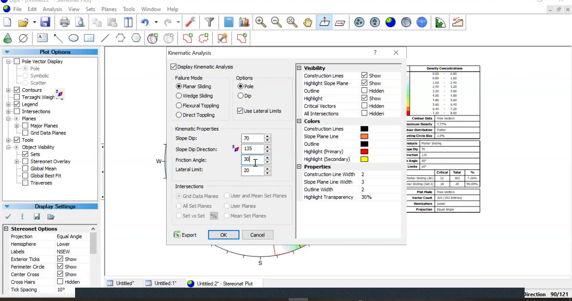The image size is (572, 301).
Task: Click the Print Preview icon
Action: pos(80,22)
